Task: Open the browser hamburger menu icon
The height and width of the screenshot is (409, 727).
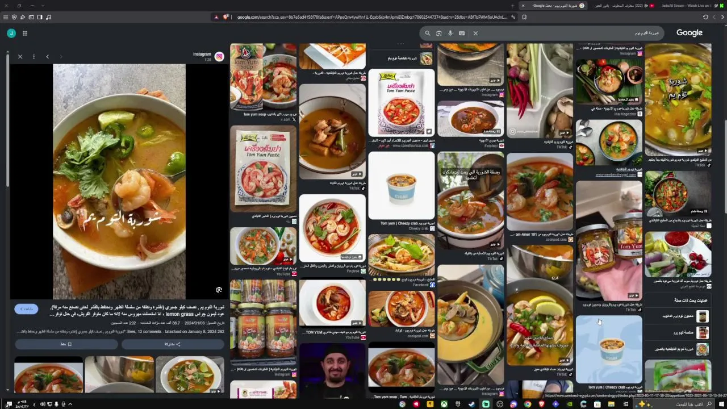Action: pyautogui.click(x=6, y=17)
